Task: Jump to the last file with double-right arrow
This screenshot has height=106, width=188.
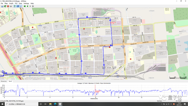Action: pyautogui.click(x=33, y=6)
